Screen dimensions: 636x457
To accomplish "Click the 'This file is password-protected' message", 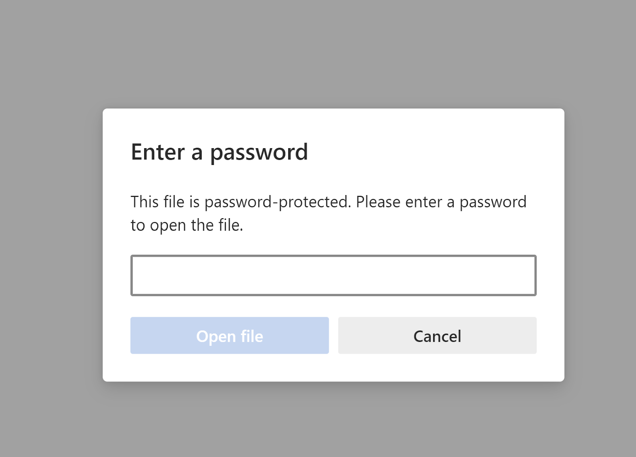I will [x=328, y=202].
